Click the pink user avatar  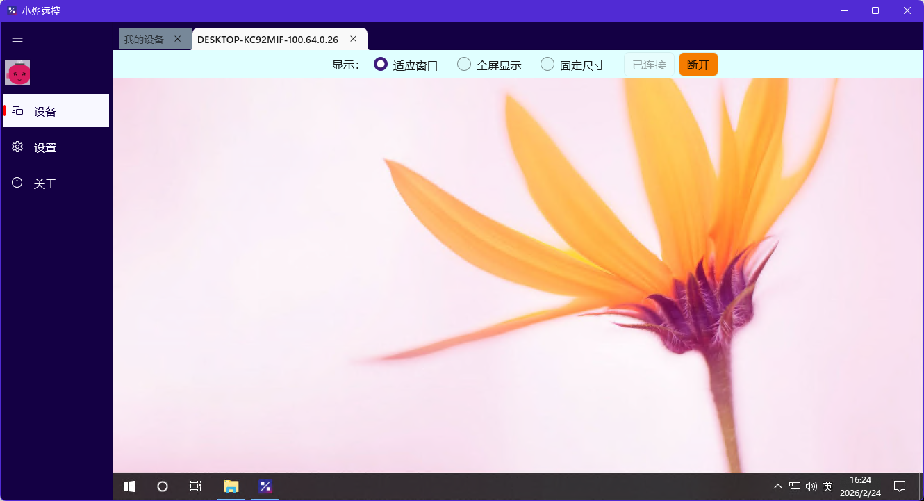tap(17, 72)
